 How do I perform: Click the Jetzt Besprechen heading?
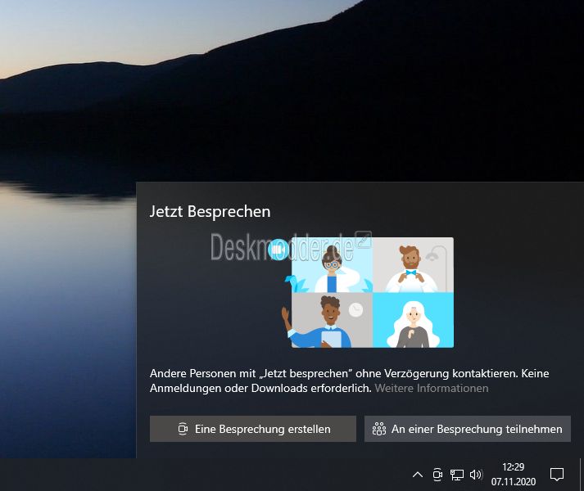click(x=210, y=211)
